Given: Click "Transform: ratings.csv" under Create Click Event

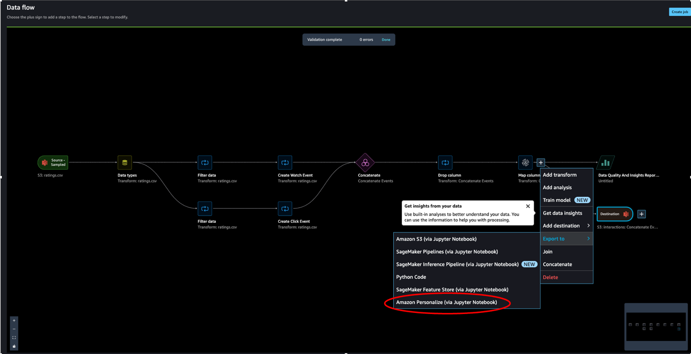Looking at the screenshot, I should click(x=298, y=227).
